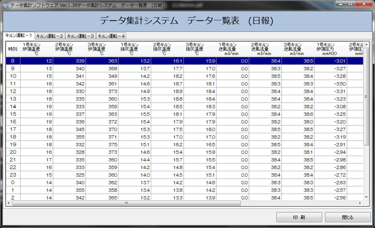Maximize the data window
The width and height of the screenshot is (375, 228).
point(350,4)
